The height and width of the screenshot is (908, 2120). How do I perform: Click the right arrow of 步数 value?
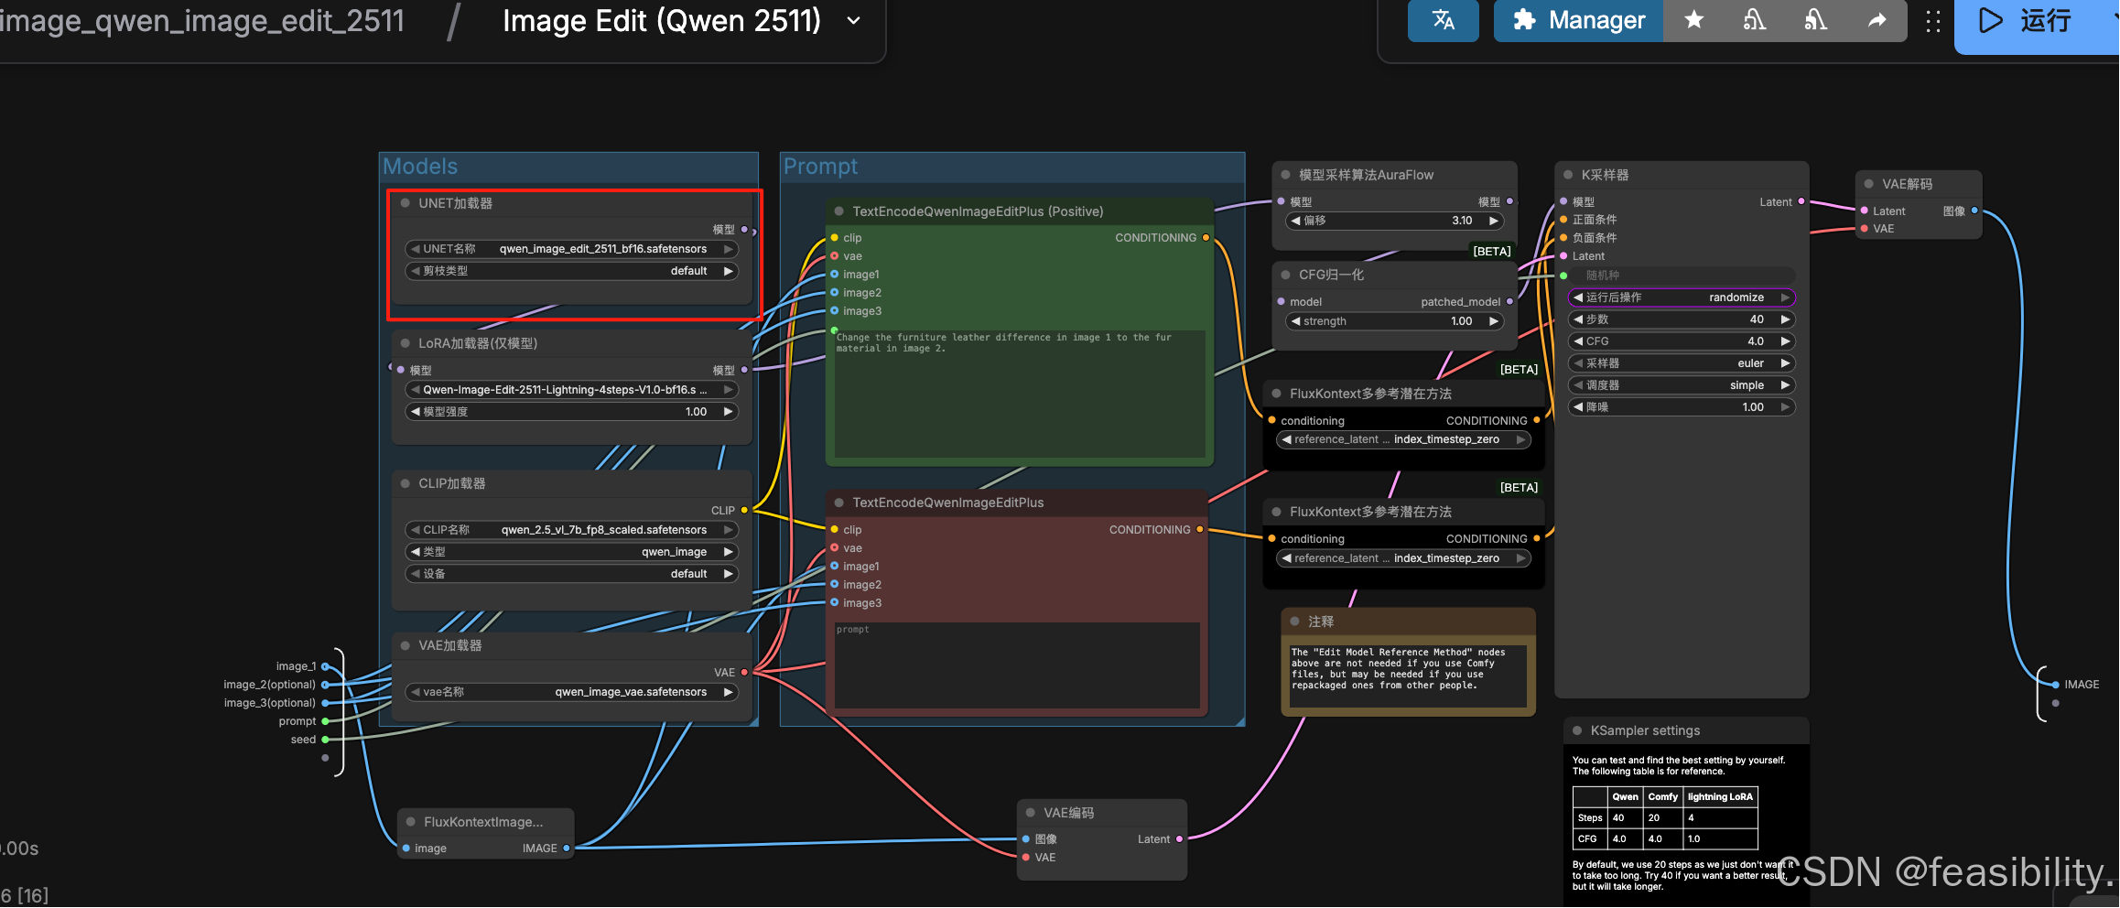(1785, 319)
